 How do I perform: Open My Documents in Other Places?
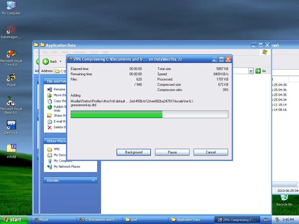pos(56,155)
